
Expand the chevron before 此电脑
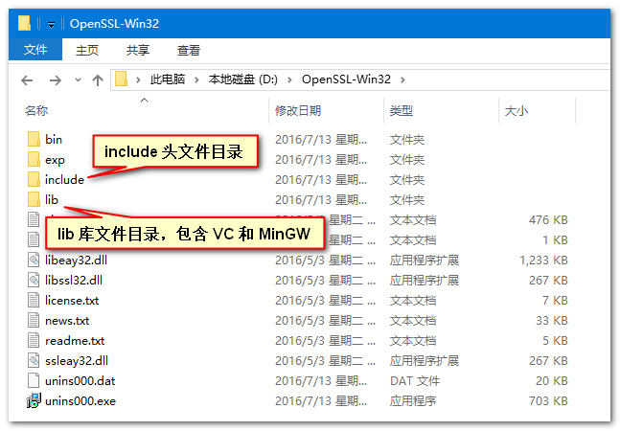point(138,79)
